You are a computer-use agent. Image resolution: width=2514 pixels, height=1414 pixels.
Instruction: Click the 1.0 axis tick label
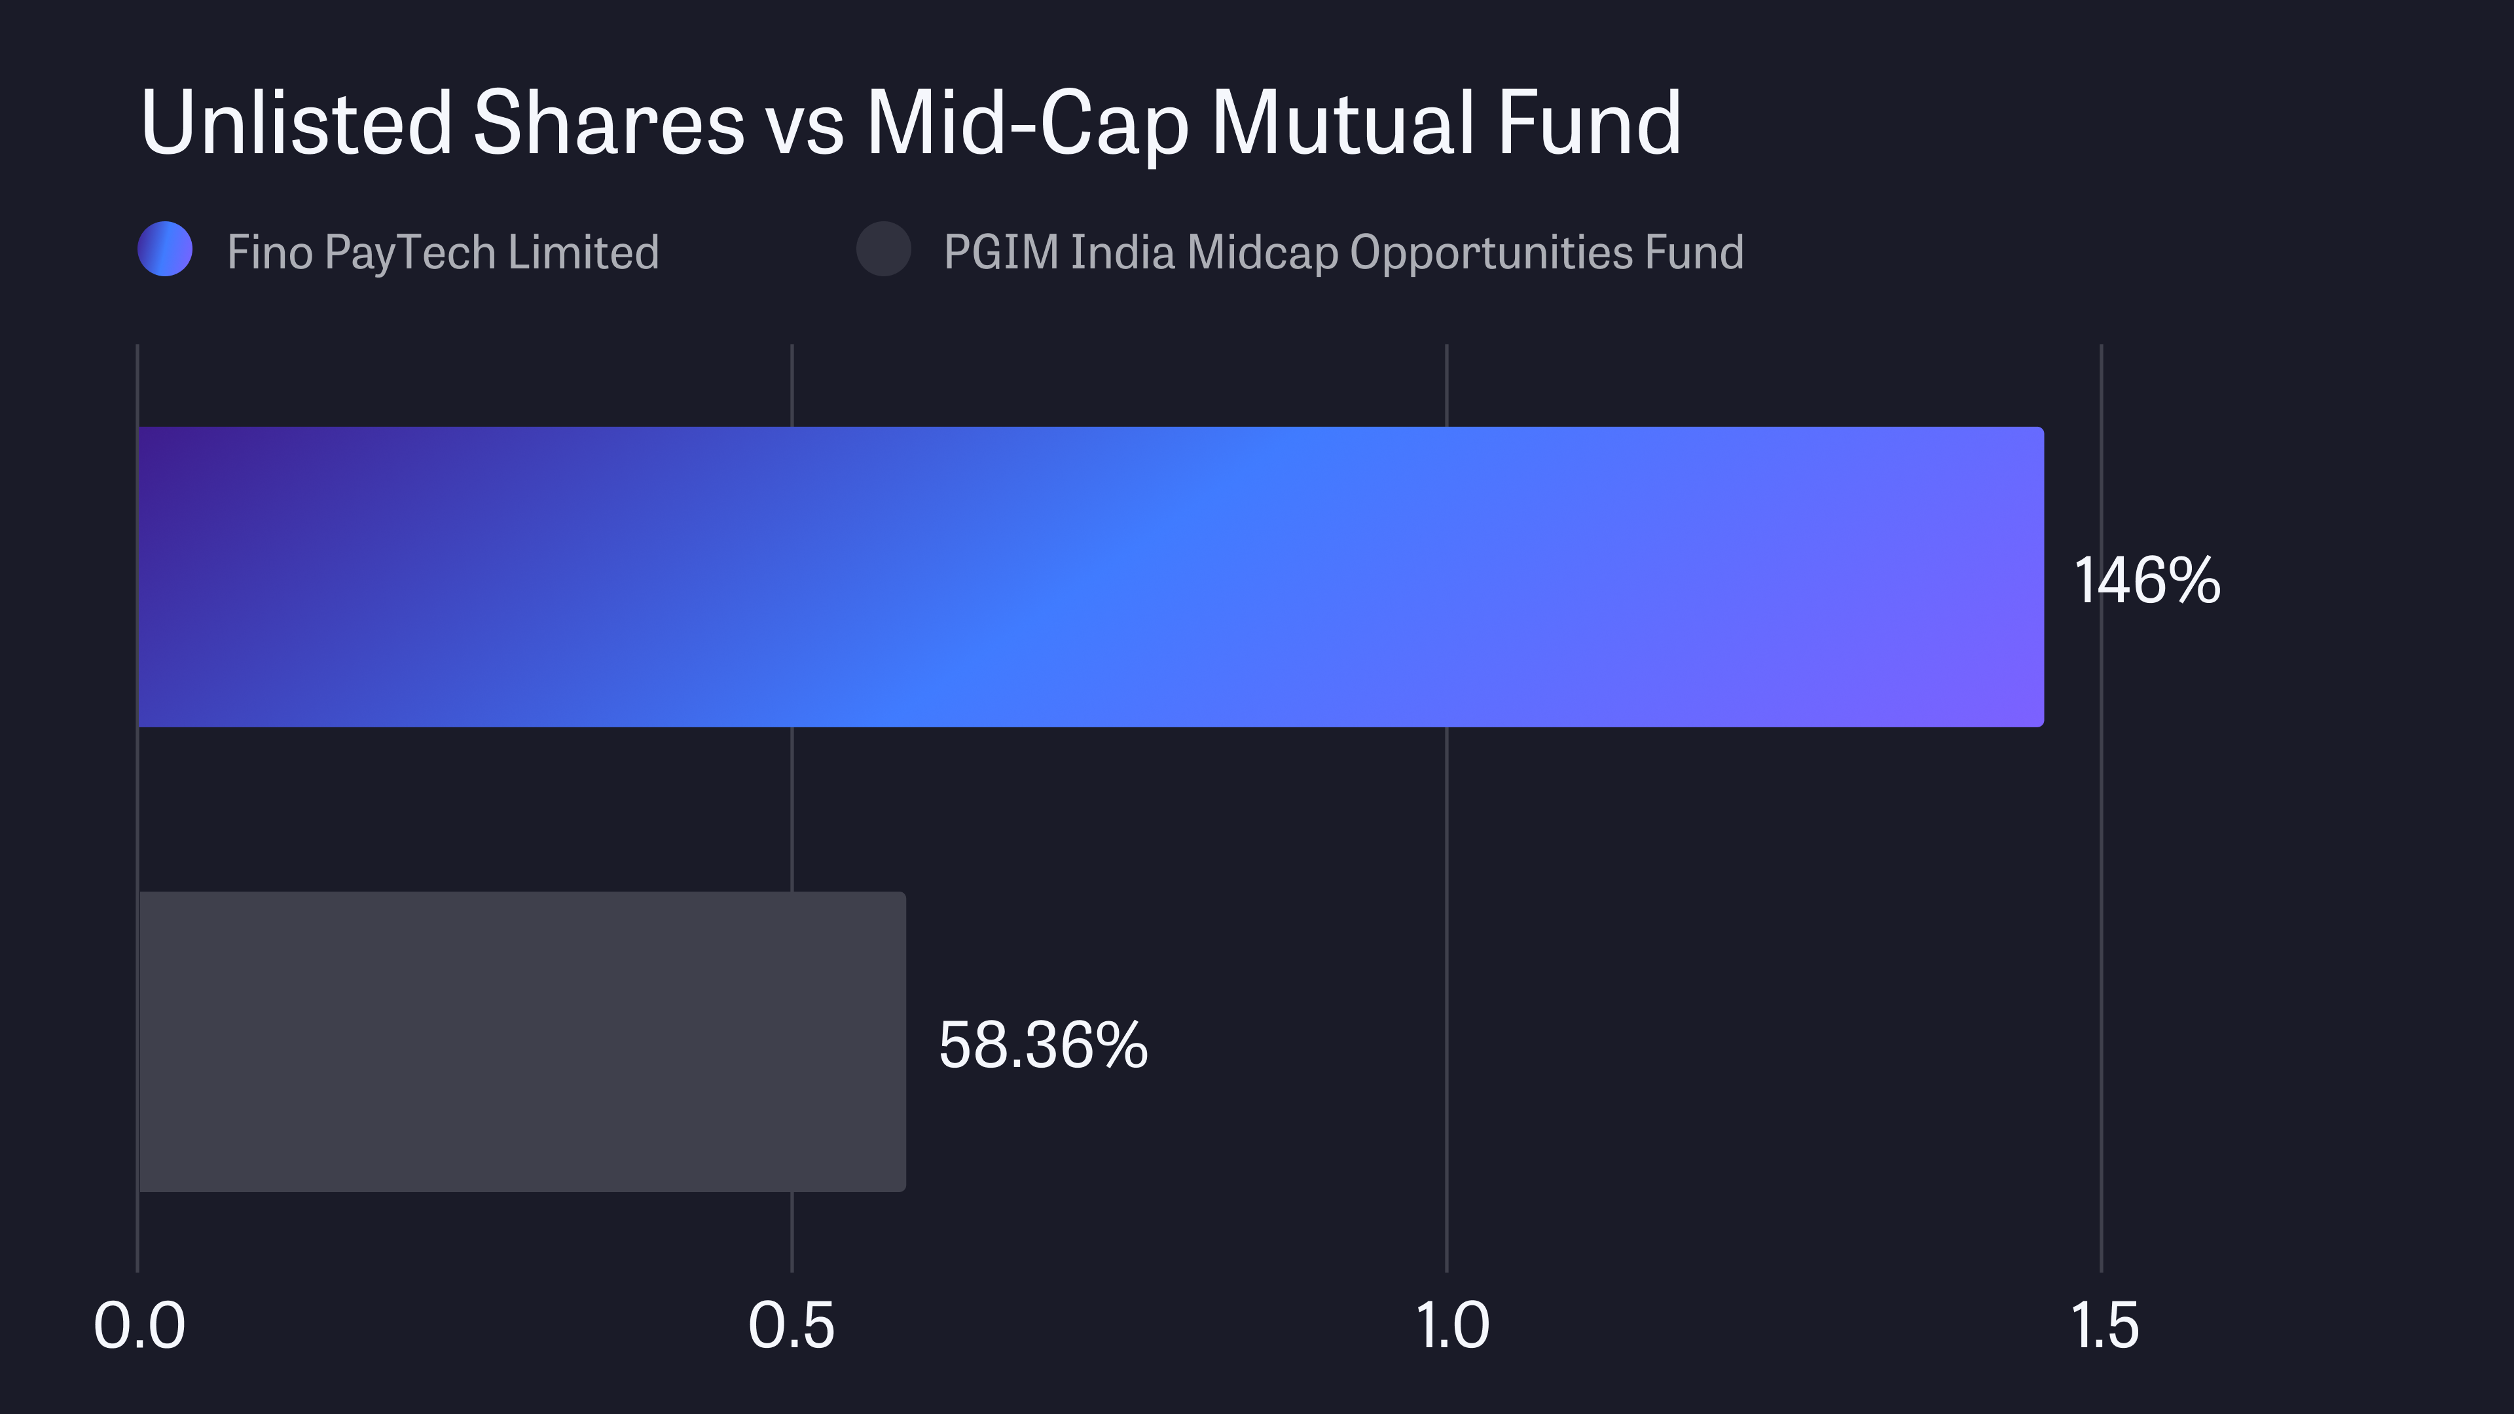1451,1326
